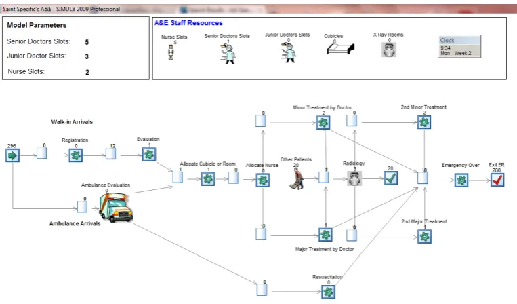Select the Walk-in Arrivals start point arrow
This screenshot has width=517, height=304.
(x=12, y=155)
